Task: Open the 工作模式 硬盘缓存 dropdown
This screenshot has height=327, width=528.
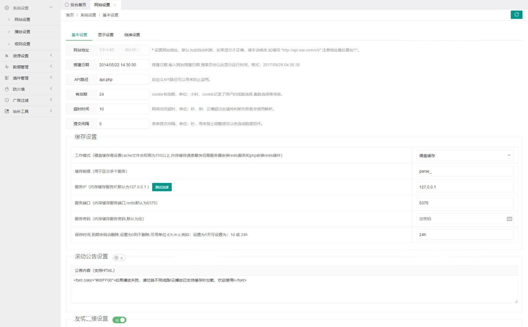Action: click(465, 155)
